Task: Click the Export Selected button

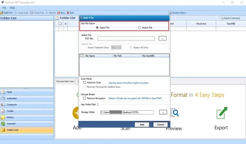Action: (x=230, y=18)
